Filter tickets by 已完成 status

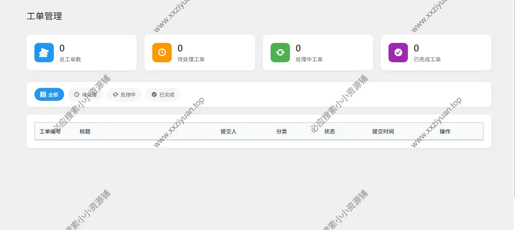click(x=163, y=94)
